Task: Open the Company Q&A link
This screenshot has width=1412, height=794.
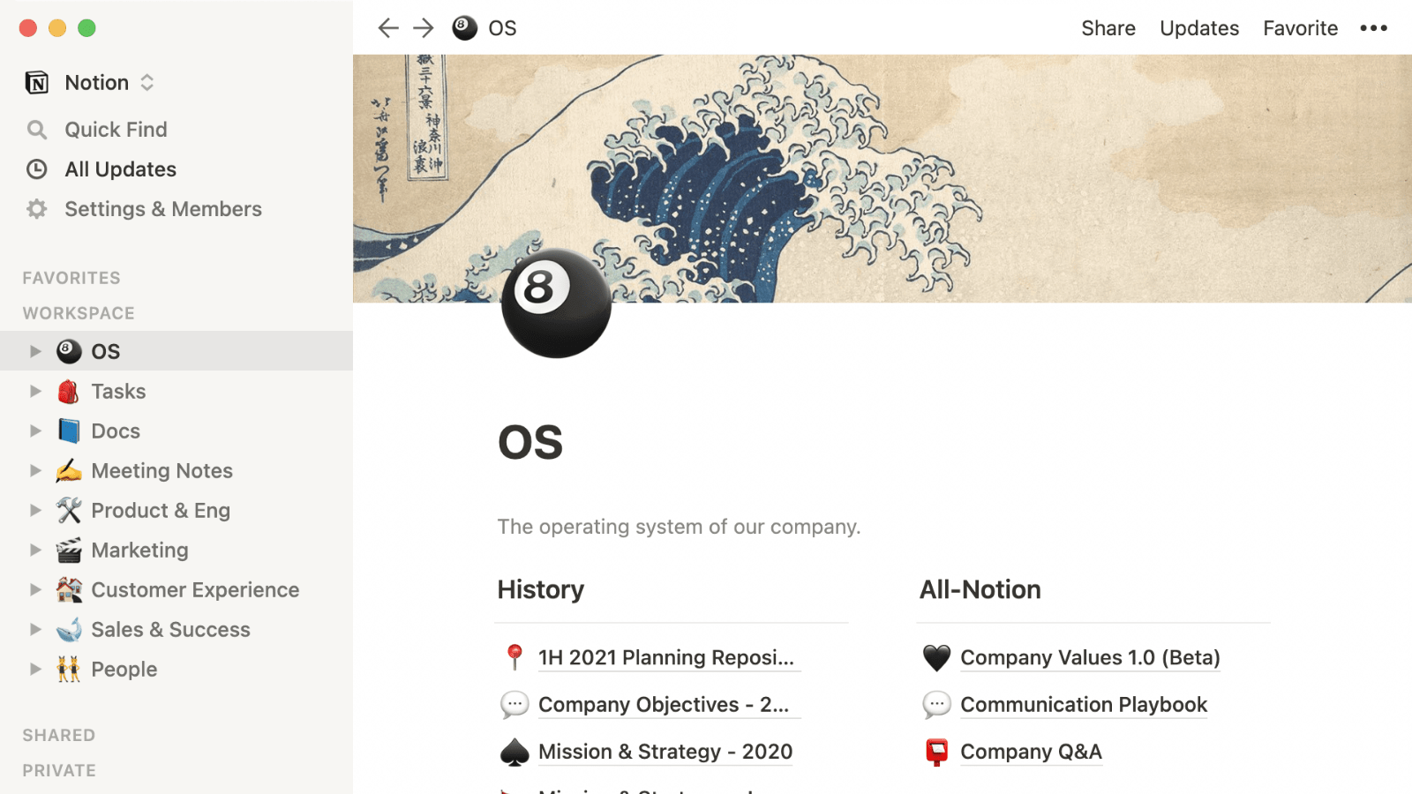Action: pos(1031,752)
